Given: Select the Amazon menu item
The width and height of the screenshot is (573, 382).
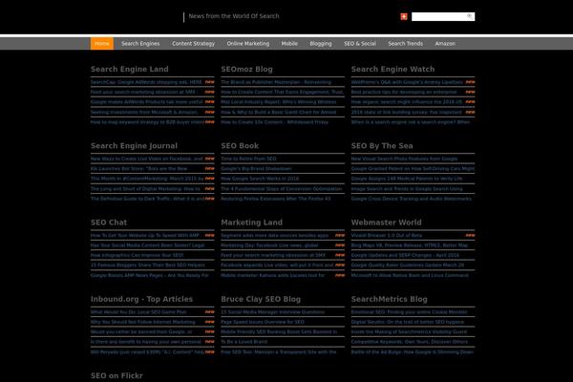Looking at the screenshot, I should (x=445, y=44).
